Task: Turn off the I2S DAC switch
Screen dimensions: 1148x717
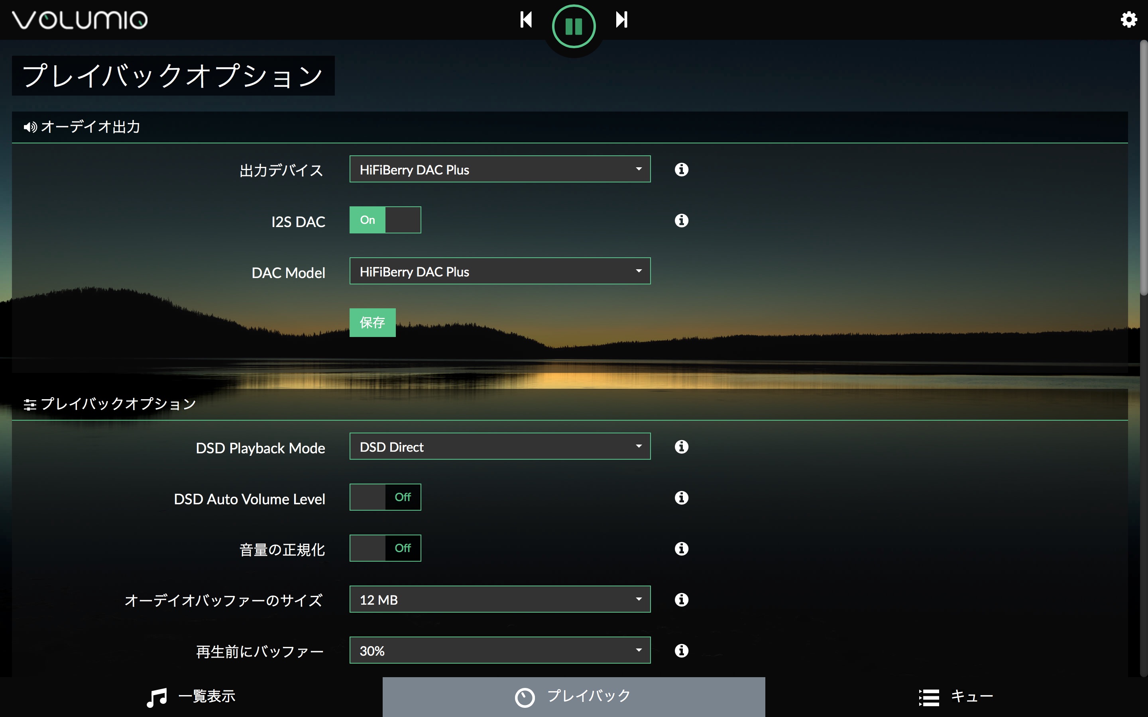Action: (385, 220)
